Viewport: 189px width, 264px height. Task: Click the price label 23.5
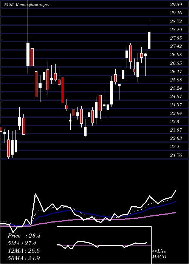(x=175, y=122)
